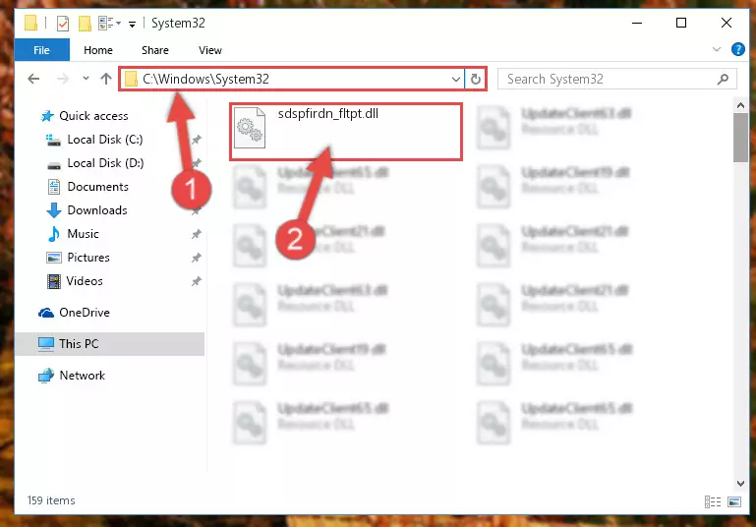Click the sdspfirdn_fltpt.dll gear file icon

click(x=250, y=128)
